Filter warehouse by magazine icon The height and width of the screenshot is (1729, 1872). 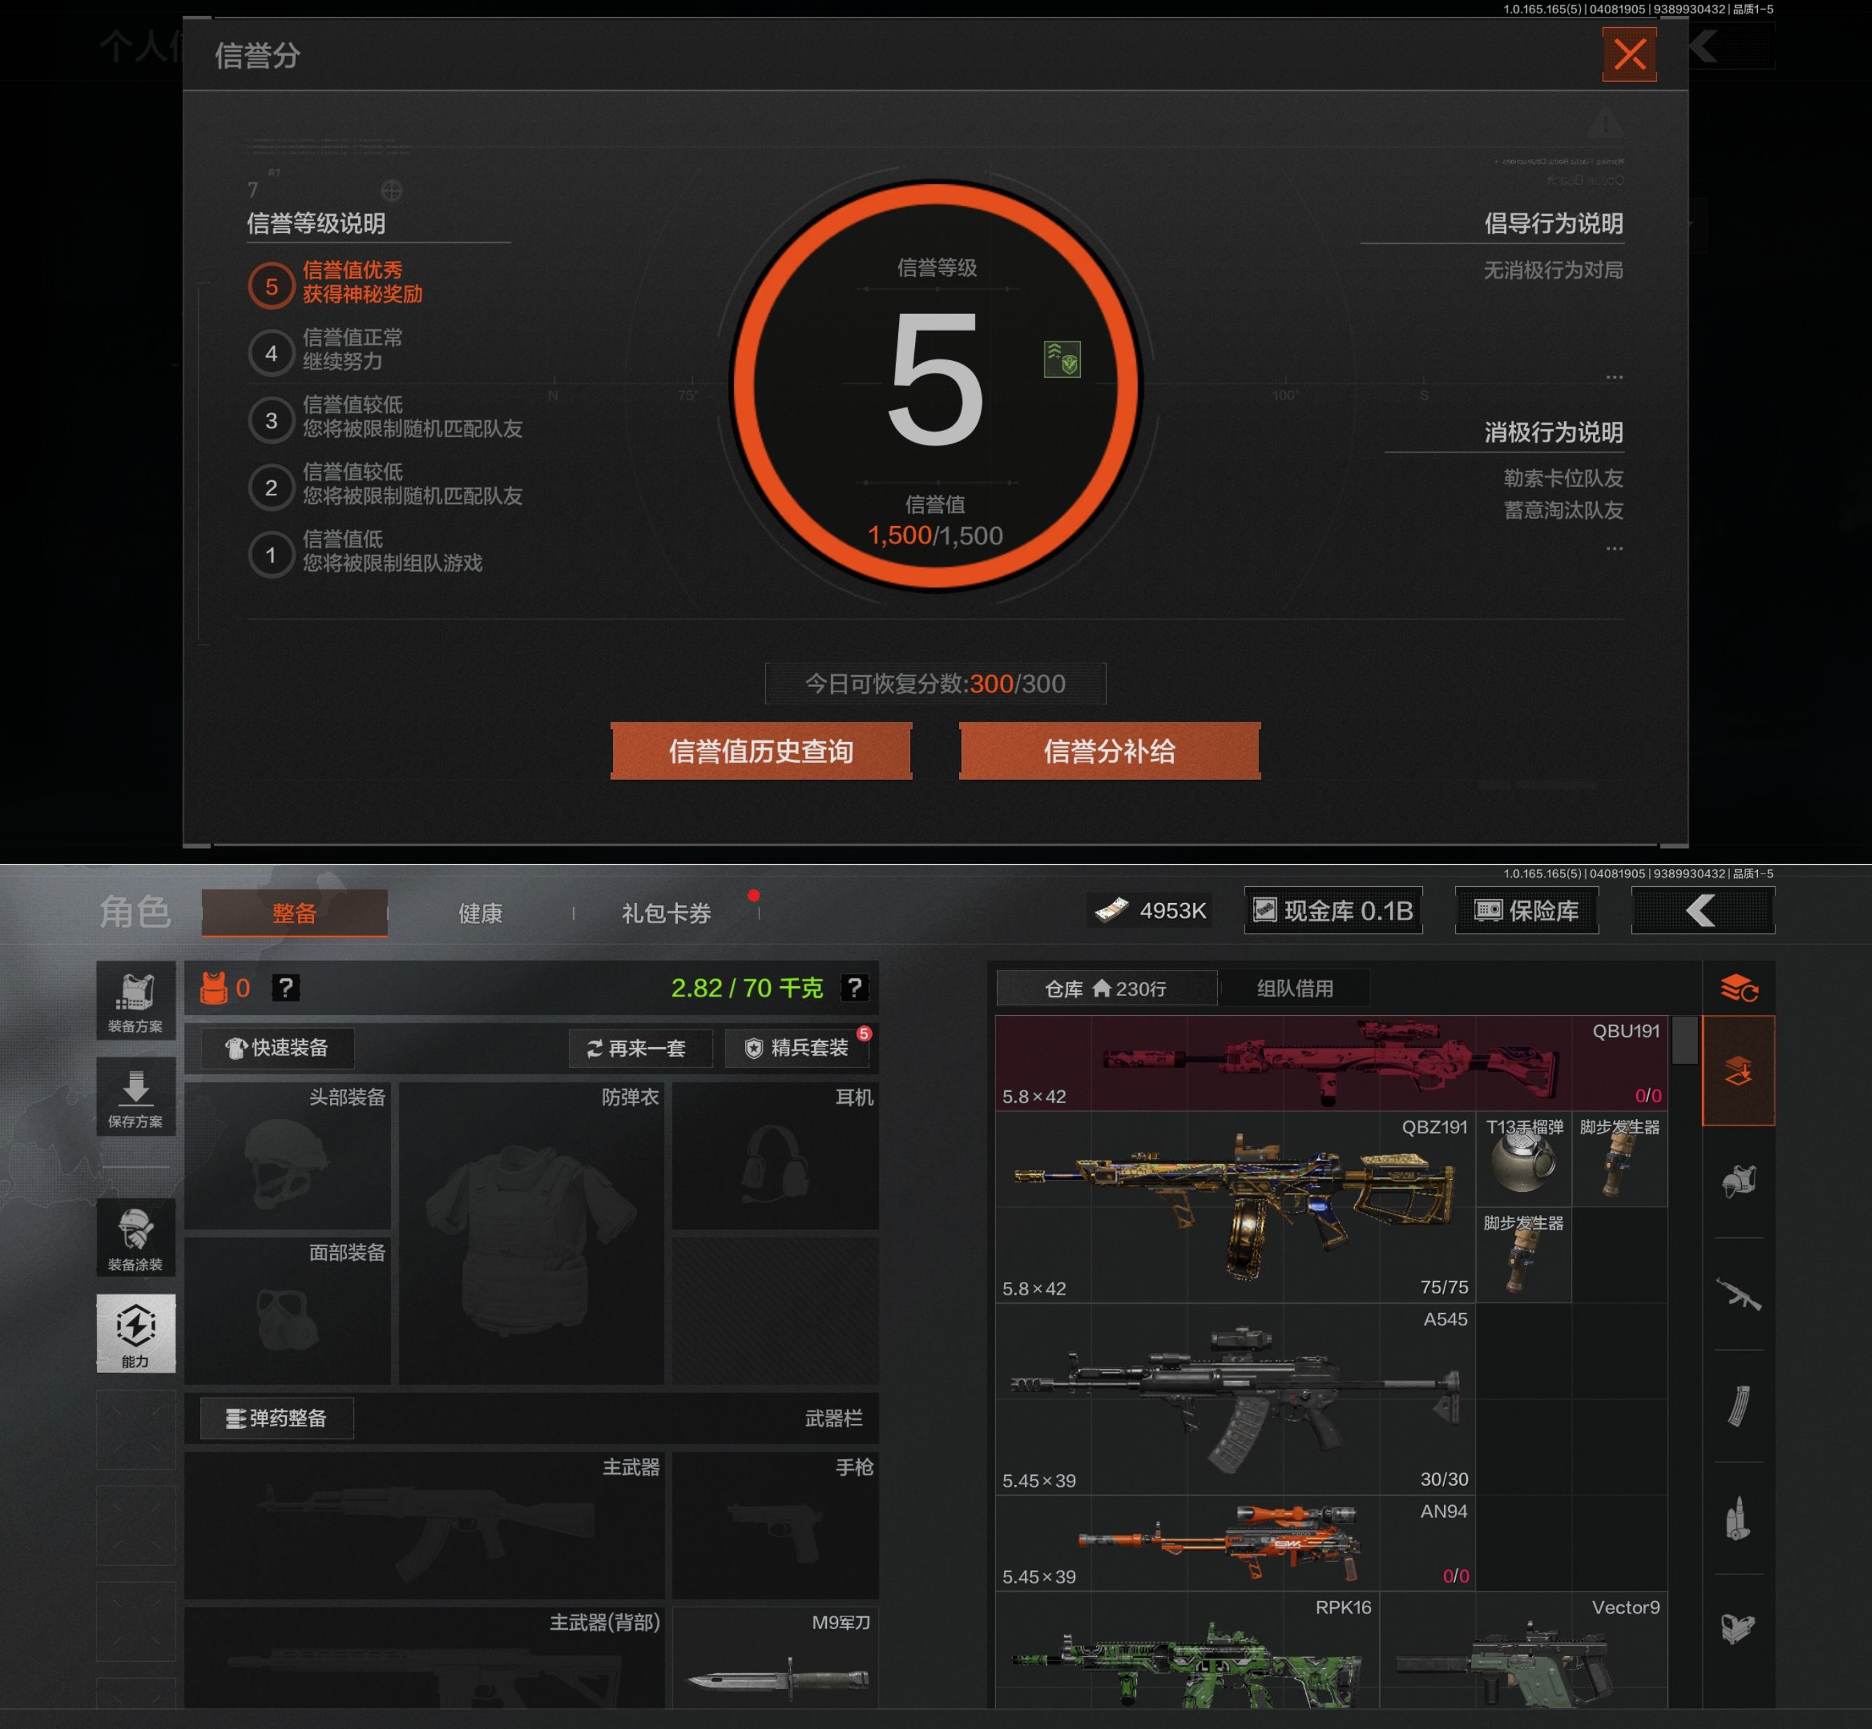point(1738,1405)
